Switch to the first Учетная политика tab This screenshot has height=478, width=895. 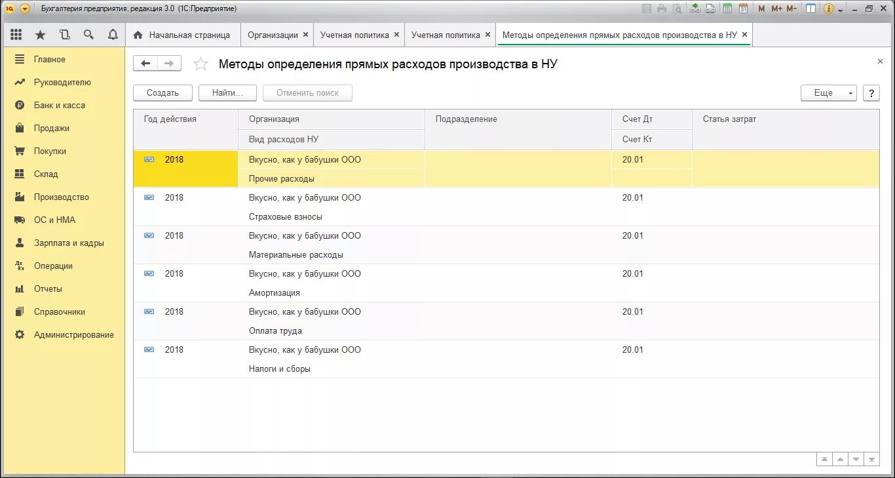point(354,35)
